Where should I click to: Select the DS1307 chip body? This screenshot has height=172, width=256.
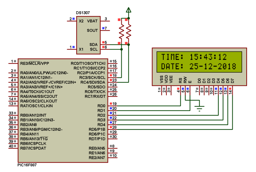(x=88, y=35)
